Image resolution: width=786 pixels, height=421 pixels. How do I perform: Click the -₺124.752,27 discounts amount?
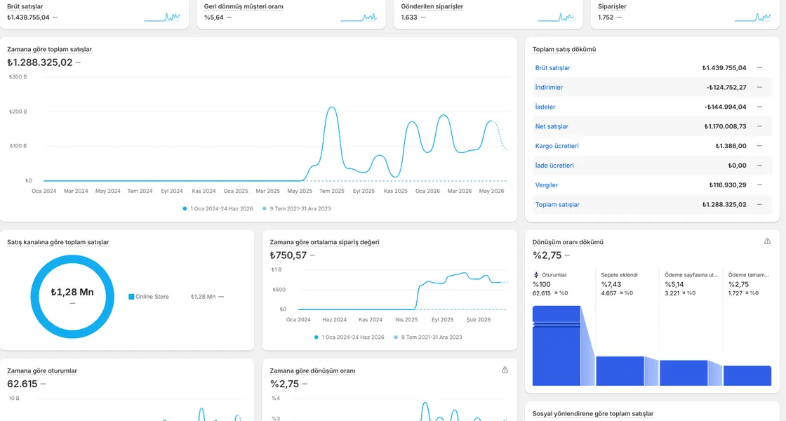tap(726, 87)
